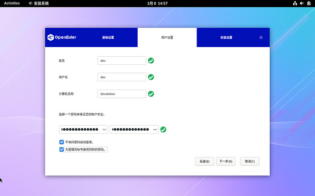Click green checkmark beside the 计算机名称 field
This screenshot has height=196, width=315.
(x=151, y=94)
